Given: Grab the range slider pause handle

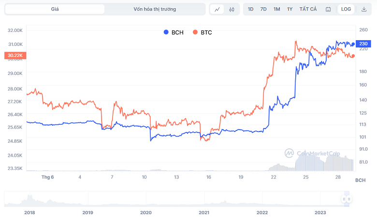Looking at the screenshot, I should pyautogui.click(x=346, y=199).
